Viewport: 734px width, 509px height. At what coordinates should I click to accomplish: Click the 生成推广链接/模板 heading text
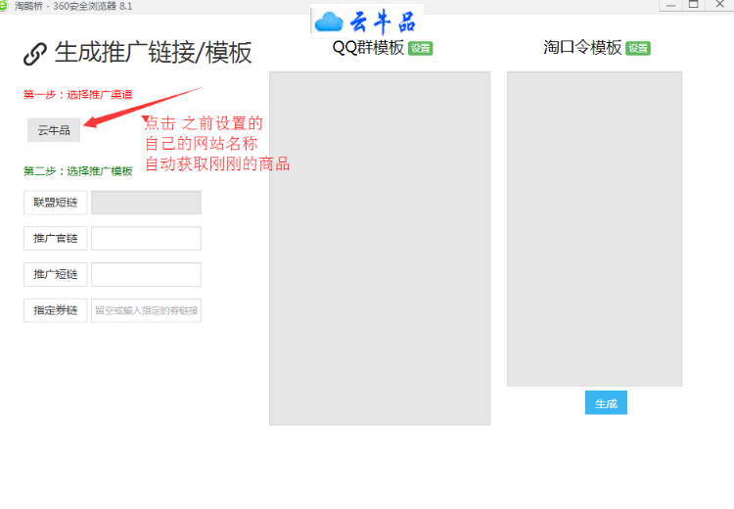click(x=153, y=52)
